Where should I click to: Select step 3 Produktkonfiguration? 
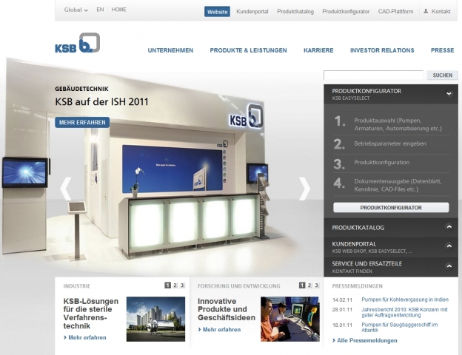coord(391,163)
